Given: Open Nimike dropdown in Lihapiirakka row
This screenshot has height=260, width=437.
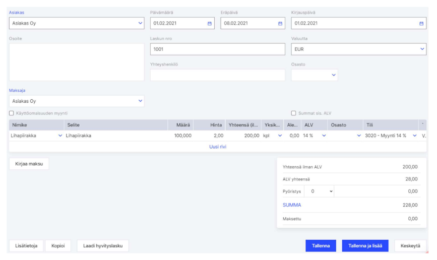Looking at the screenshot, I should click(x=60, y=136).
